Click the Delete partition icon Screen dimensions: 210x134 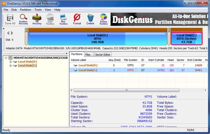tap(90, 19)
